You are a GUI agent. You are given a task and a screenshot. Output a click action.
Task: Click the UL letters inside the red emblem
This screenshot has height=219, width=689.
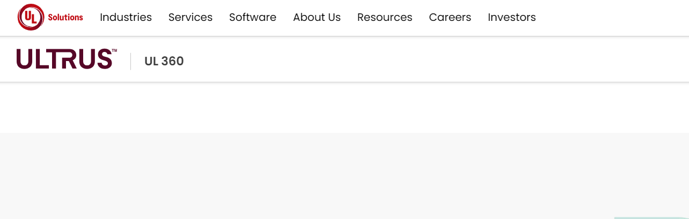coord(31,17)
